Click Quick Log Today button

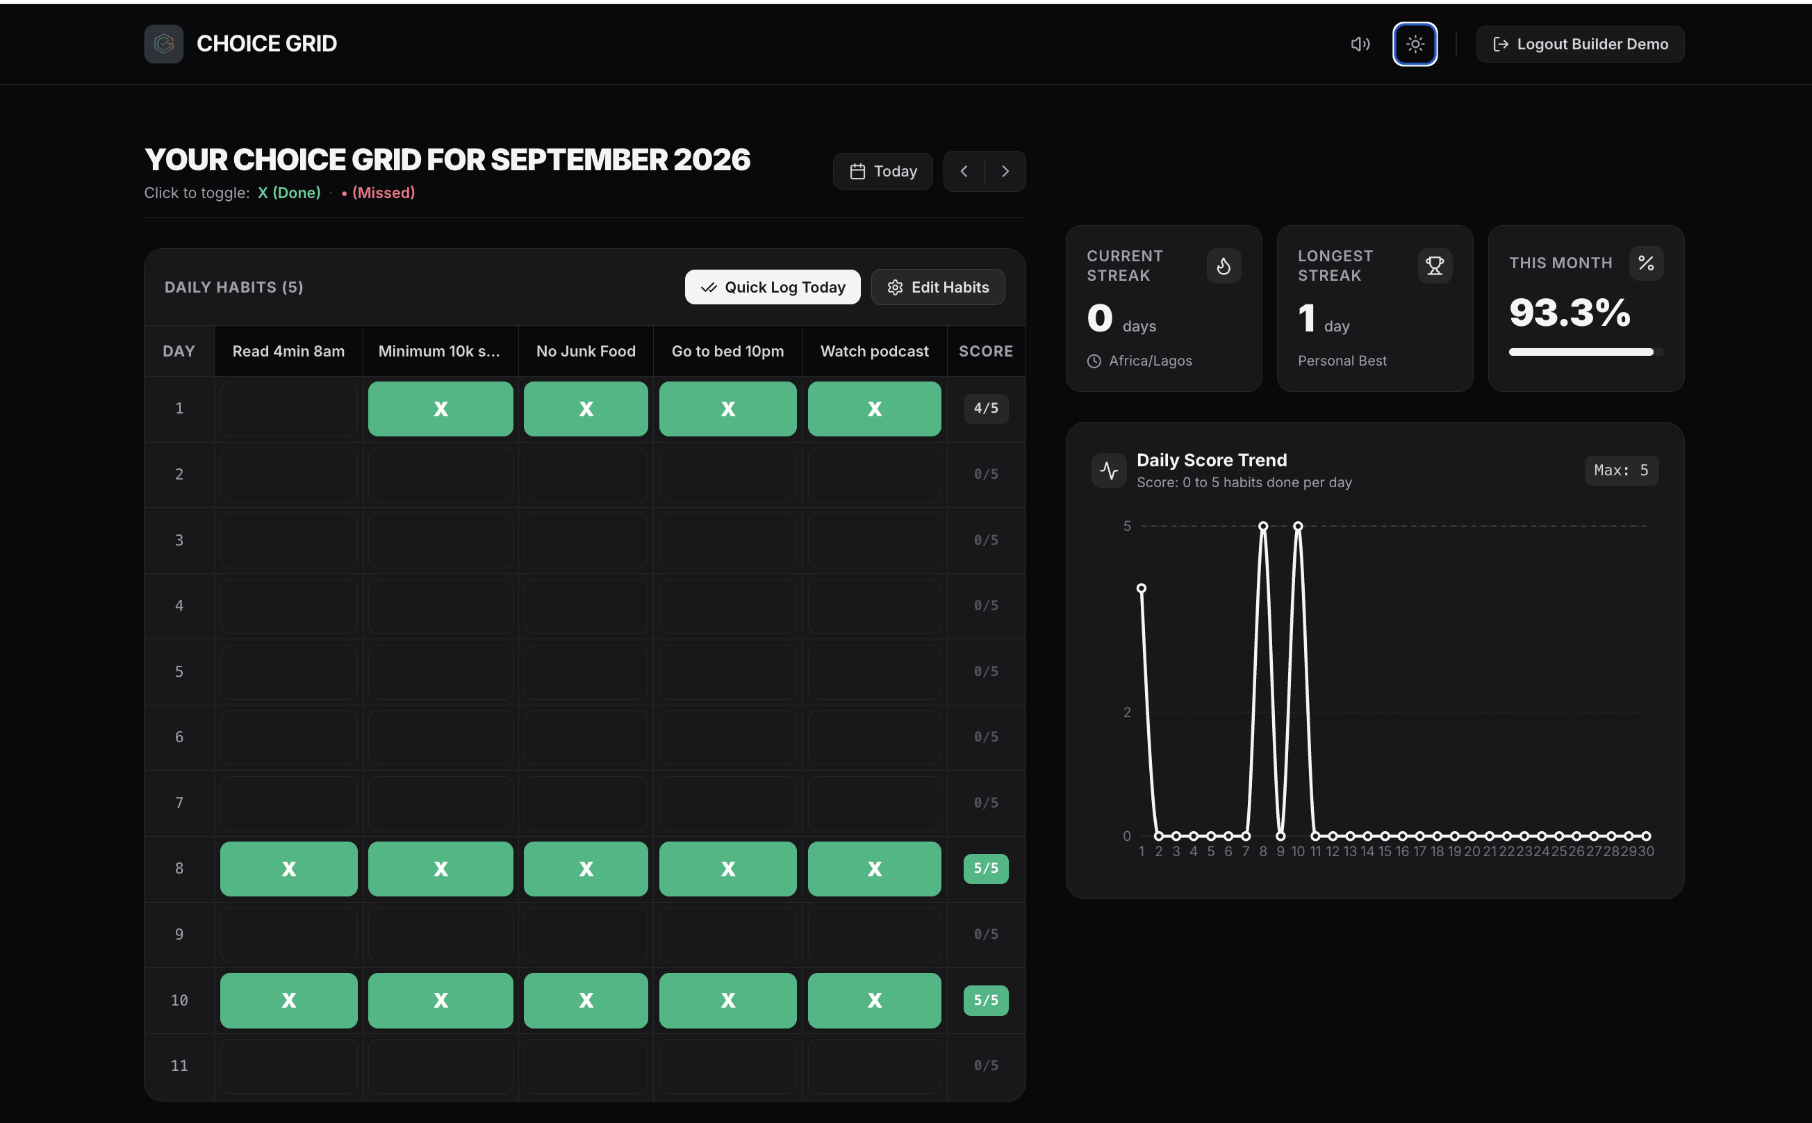(773, 288)
